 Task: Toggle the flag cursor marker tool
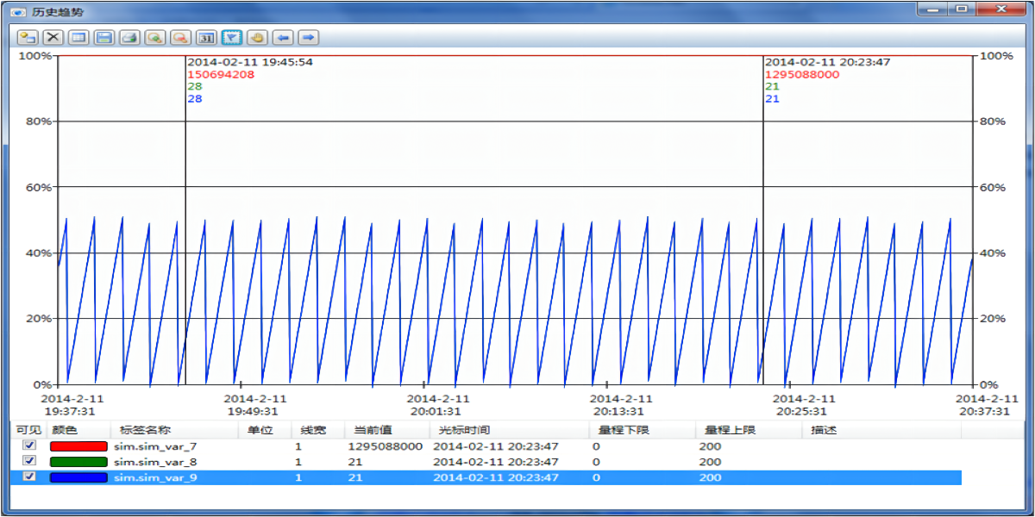pyautogui.click(x=231, y=37)
